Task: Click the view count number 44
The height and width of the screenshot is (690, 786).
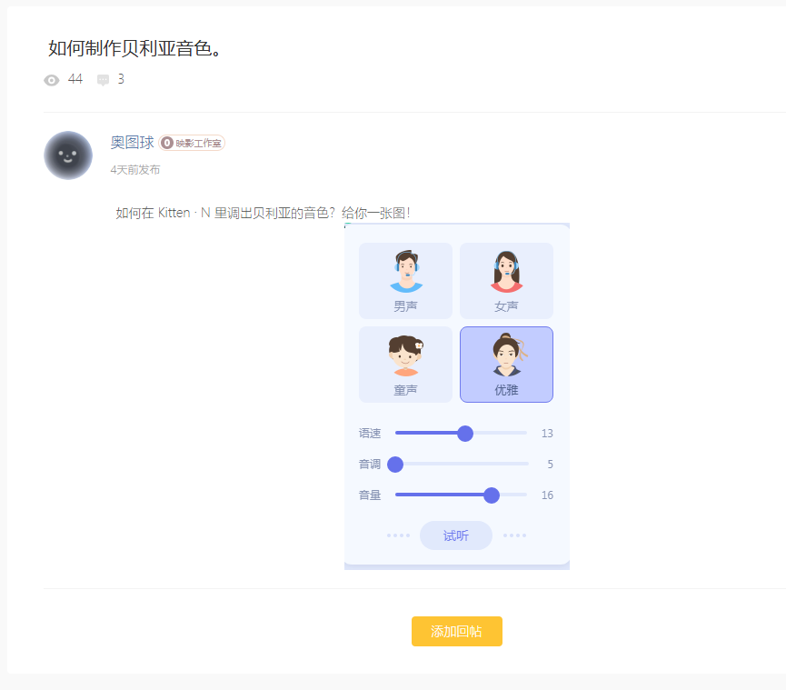Action: click(x=75, y=79)
